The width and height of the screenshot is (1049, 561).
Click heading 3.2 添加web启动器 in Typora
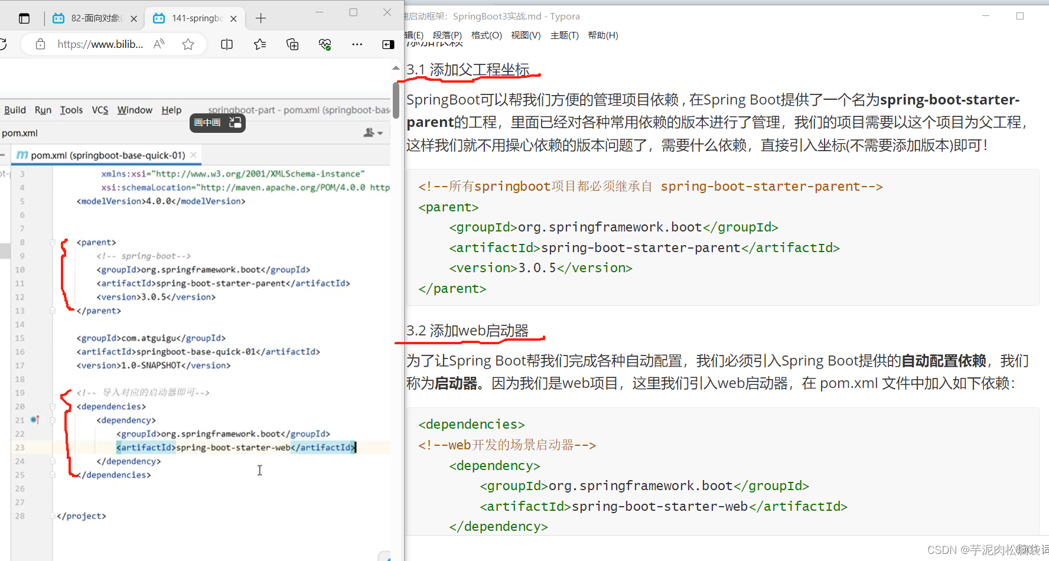[467, 331]
